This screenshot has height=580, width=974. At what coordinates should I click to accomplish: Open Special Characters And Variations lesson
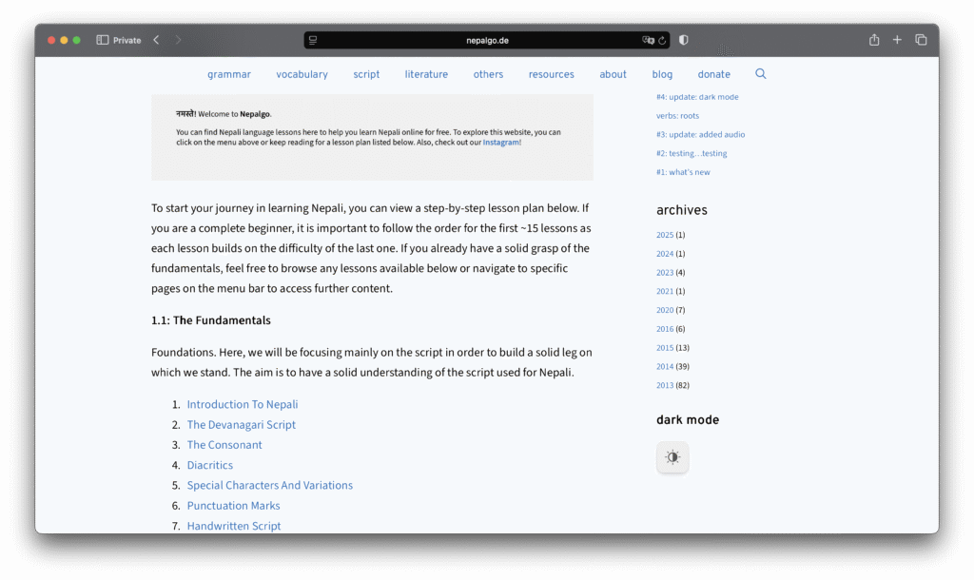[x=269, y=485]
